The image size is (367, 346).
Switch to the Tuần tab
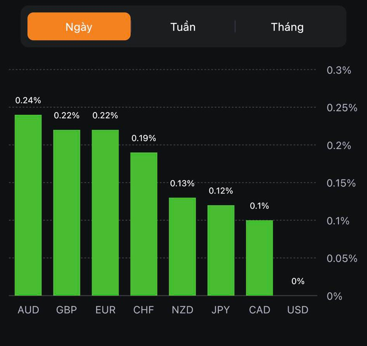pos(183,27)
